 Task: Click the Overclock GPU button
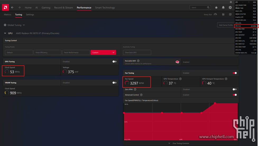point(137,53)
